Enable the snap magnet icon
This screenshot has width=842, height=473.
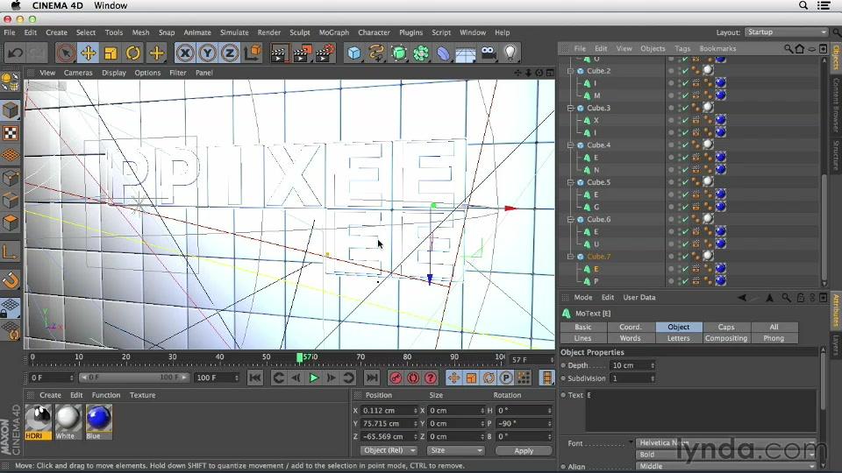click(11, 280)
